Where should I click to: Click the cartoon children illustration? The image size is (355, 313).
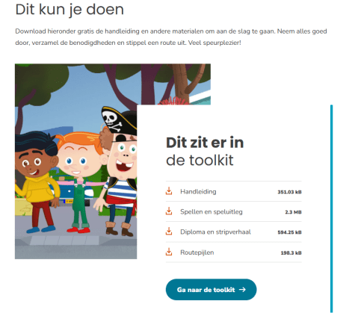[75, 161]
